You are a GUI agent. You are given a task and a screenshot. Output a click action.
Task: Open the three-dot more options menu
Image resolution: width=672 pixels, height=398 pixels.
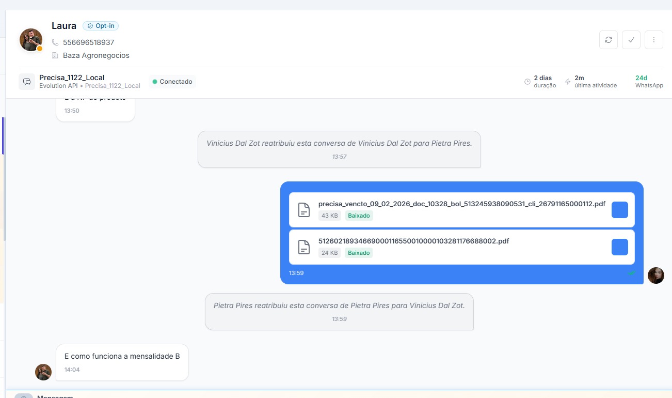(654, 40)
